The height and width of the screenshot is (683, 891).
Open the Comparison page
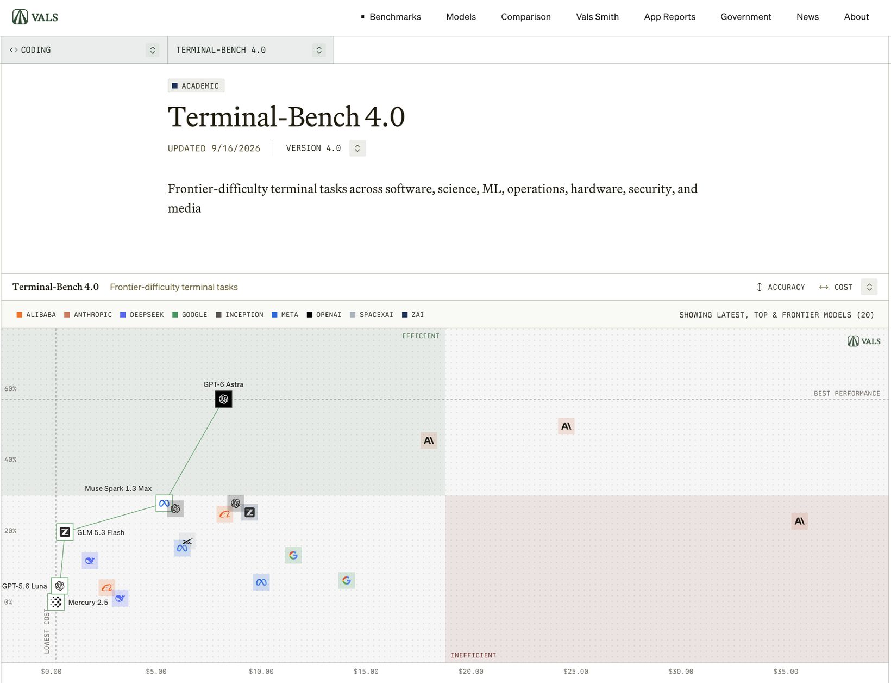tap(526, 17)
